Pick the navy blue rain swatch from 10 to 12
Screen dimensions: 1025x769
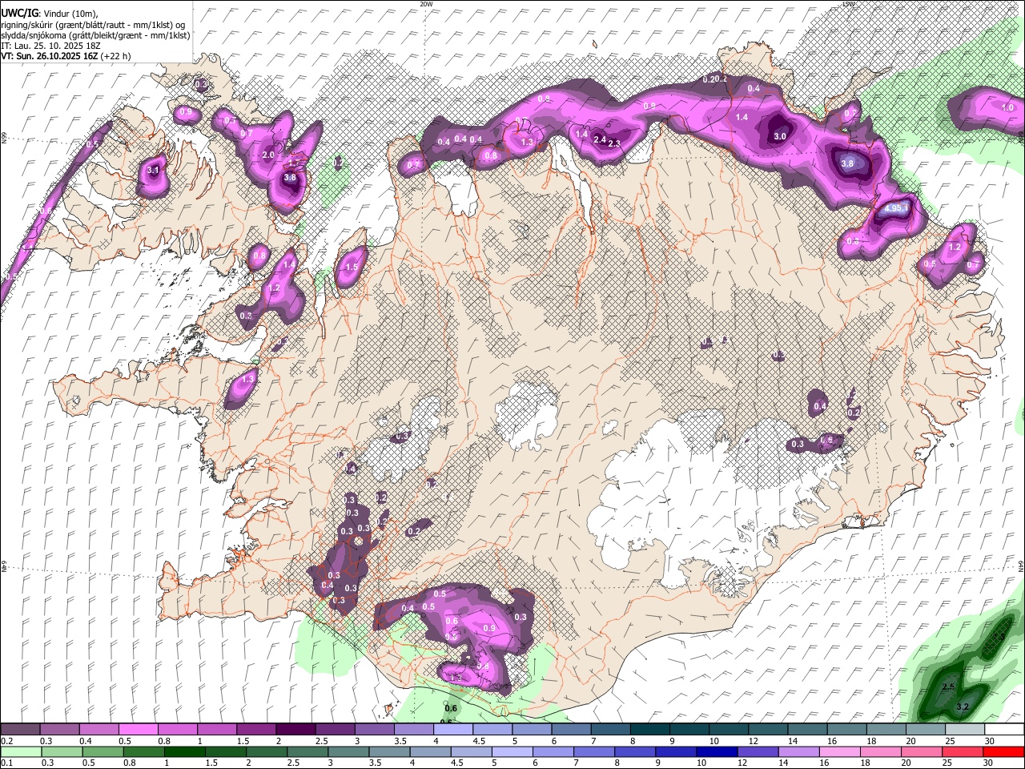tap(716, 751)
